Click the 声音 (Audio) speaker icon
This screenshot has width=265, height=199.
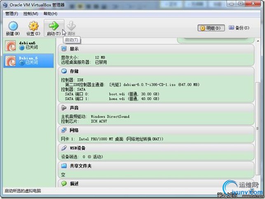64,108
